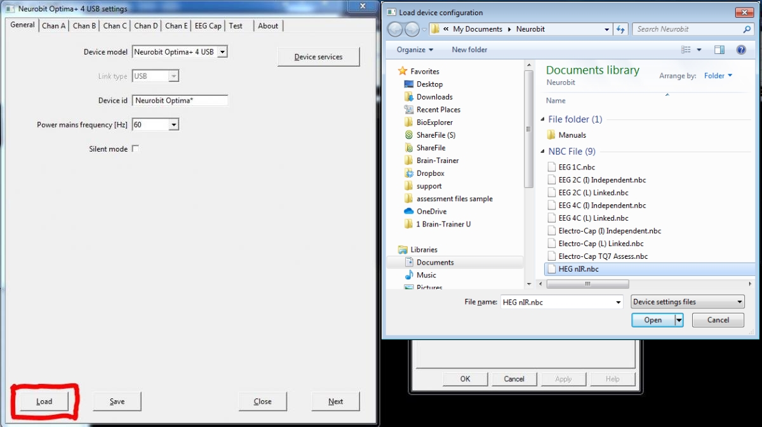Toggle the preview pane icon
The width and height of the screenshot is (762, 427).
coord(719,50)
